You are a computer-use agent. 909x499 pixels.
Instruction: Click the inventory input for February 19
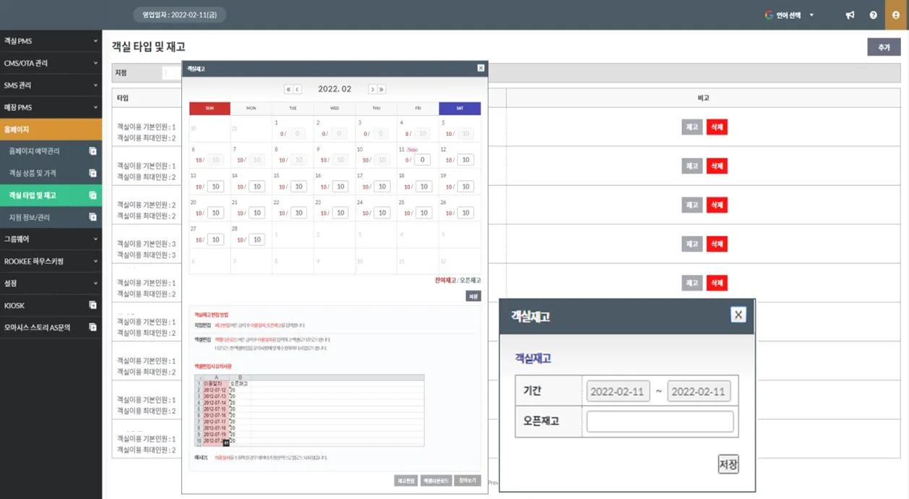coord(465,187)
